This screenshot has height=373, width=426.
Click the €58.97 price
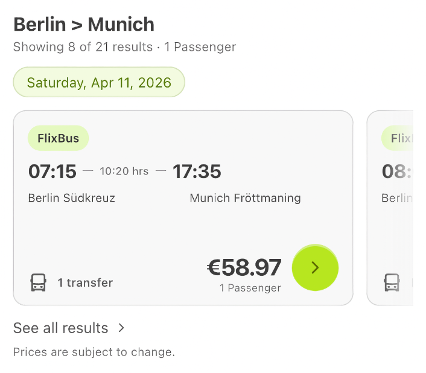click(x=244, y=267)
